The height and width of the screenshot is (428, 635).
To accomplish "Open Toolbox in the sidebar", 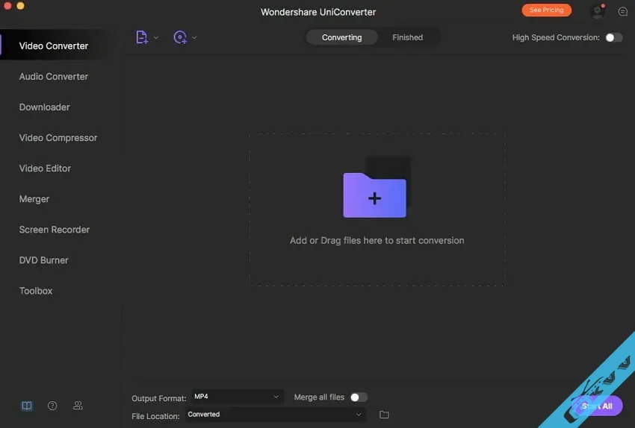I will coord(36,291).
